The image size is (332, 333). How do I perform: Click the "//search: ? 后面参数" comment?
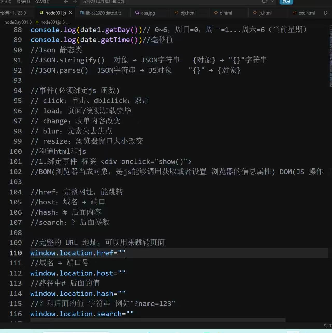(70, 222)
